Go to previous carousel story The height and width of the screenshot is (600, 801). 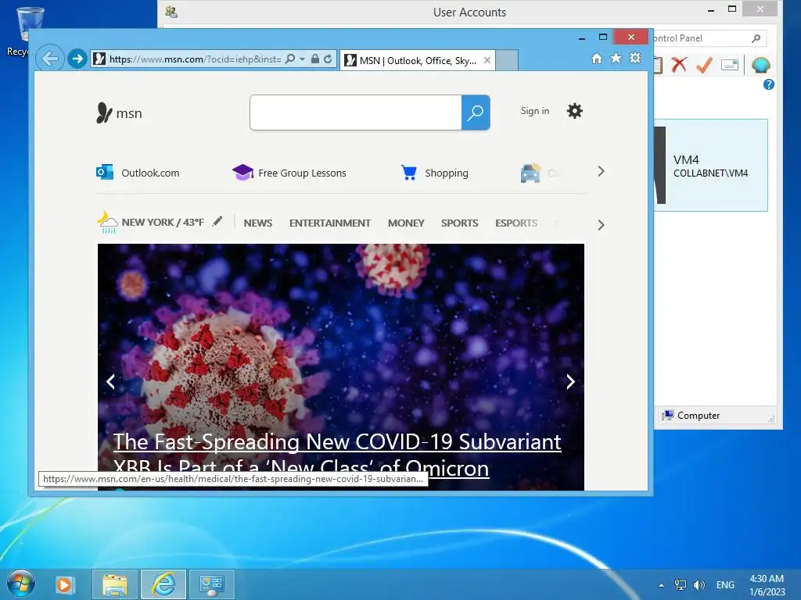tap(111, 381)
